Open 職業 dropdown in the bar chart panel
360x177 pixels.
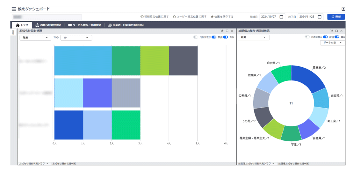coord(35,38)
